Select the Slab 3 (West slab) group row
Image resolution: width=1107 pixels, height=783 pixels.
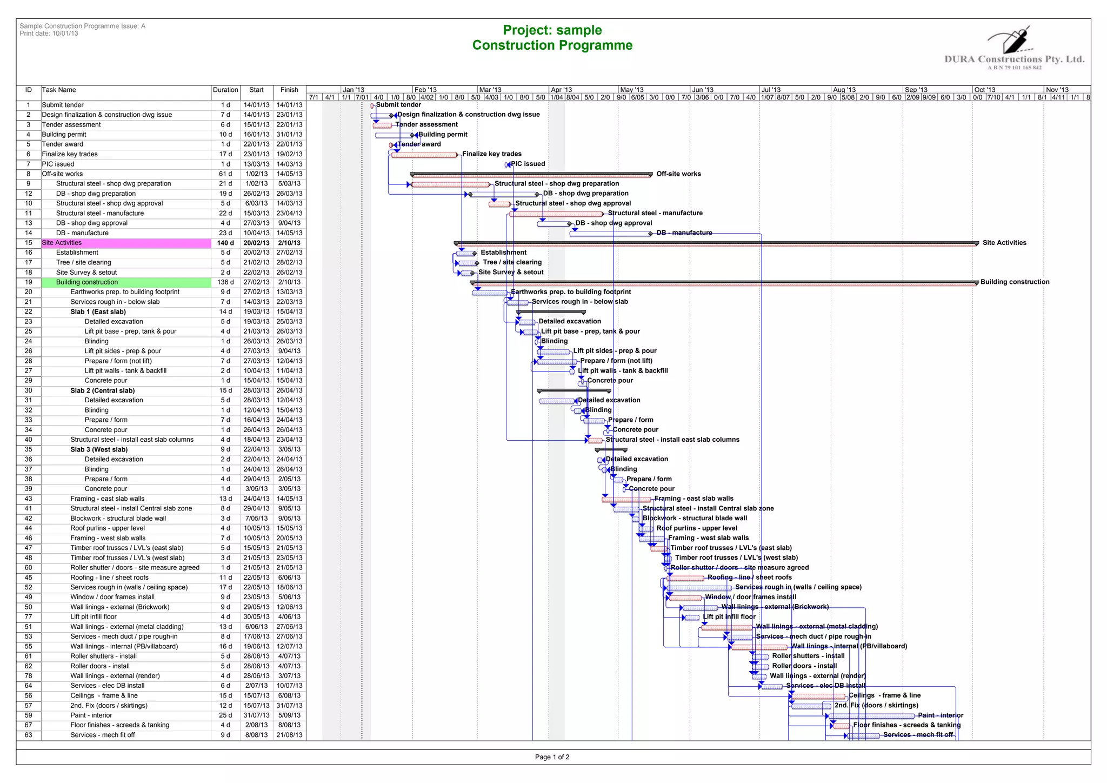(99, 450)
